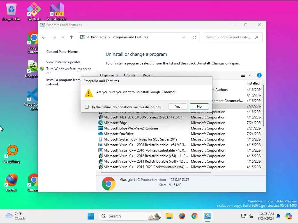Screen dimensions: 298x223
Task: Open View installed updates link
Action: 63,62
